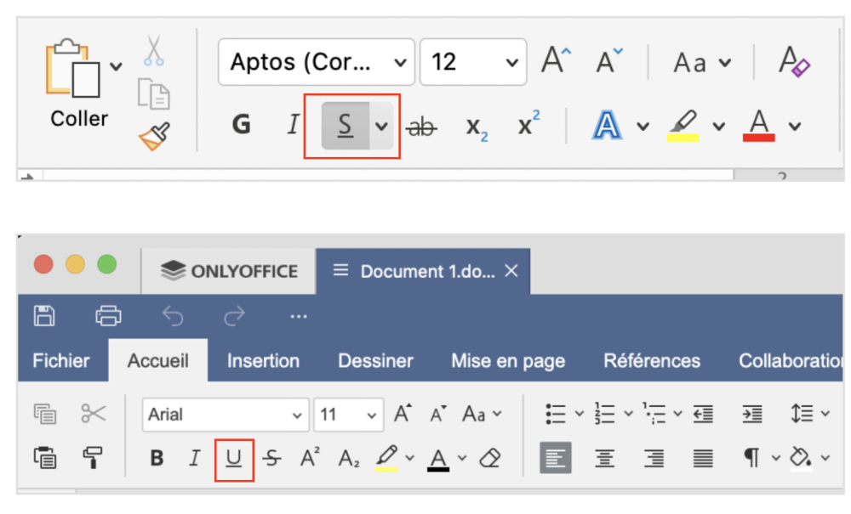Toggle underline with the ONLYOFFICE U button
Screen dimensions: 851x514
234,459
